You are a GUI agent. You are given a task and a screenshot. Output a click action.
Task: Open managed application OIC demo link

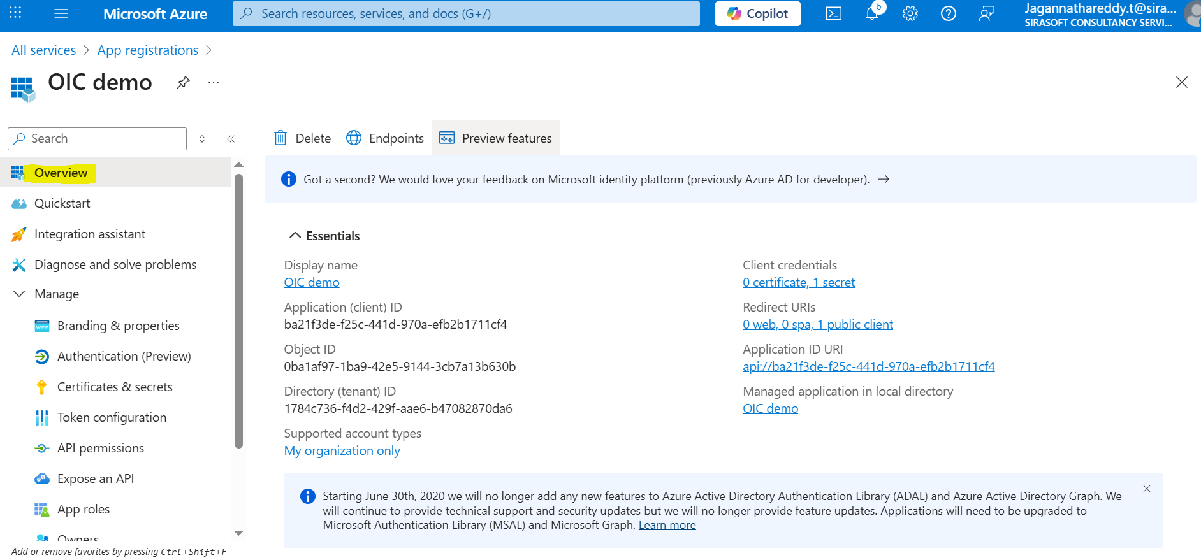click(771, 408)
